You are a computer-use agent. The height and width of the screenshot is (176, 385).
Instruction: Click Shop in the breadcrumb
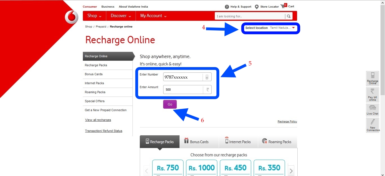coord(88,27)
